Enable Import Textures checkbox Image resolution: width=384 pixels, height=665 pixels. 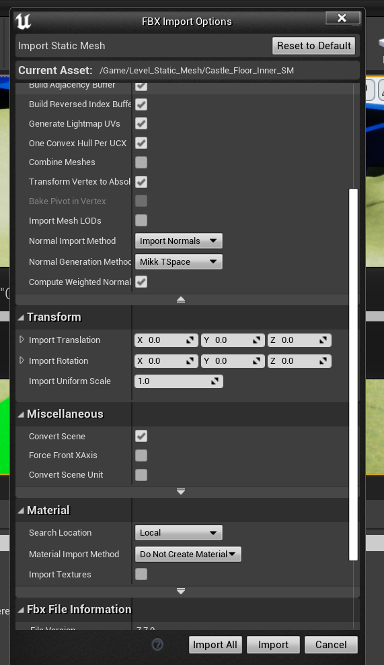pyautogui.click(x=141, y=574)
